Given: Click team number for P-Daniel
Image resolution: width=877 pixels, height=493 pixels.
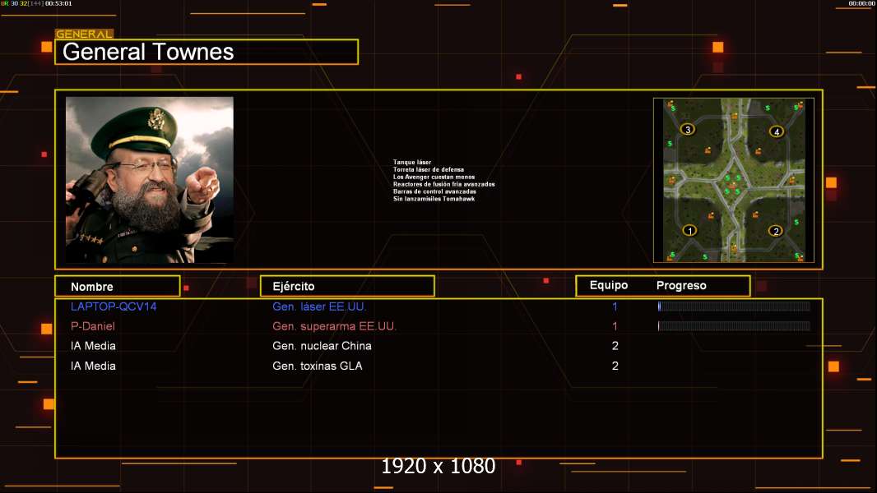Looking at the screenshot, I should click(615, 326).
